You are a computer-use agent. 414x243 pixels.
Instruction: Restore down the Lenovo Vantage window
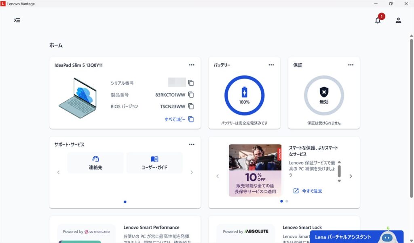(x=391, y=4)
